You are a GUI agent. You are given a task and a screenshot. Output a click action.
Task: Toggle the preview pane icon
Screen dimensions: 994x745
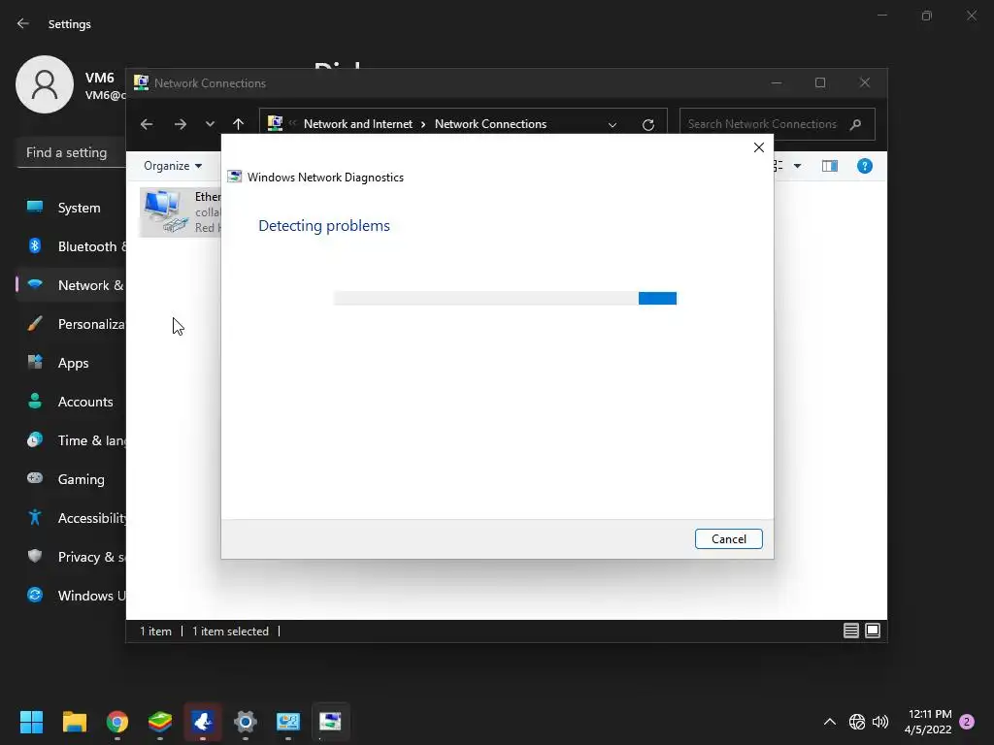[x=830, y=166]
